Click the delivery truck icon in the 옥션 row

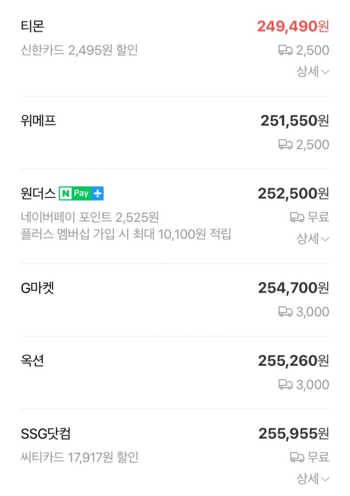285,385
